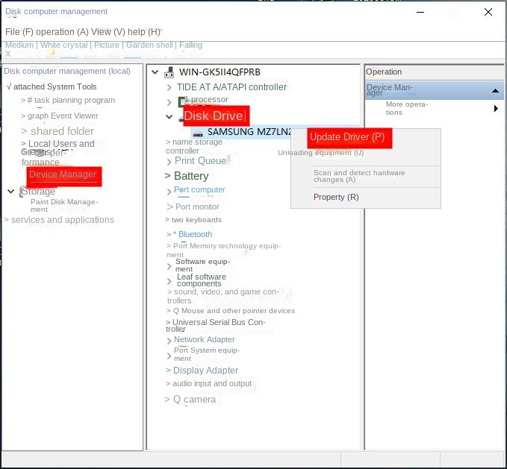
Task: Collapse the Device Manager header in Operation panel
Action: [x=495, y=91]
